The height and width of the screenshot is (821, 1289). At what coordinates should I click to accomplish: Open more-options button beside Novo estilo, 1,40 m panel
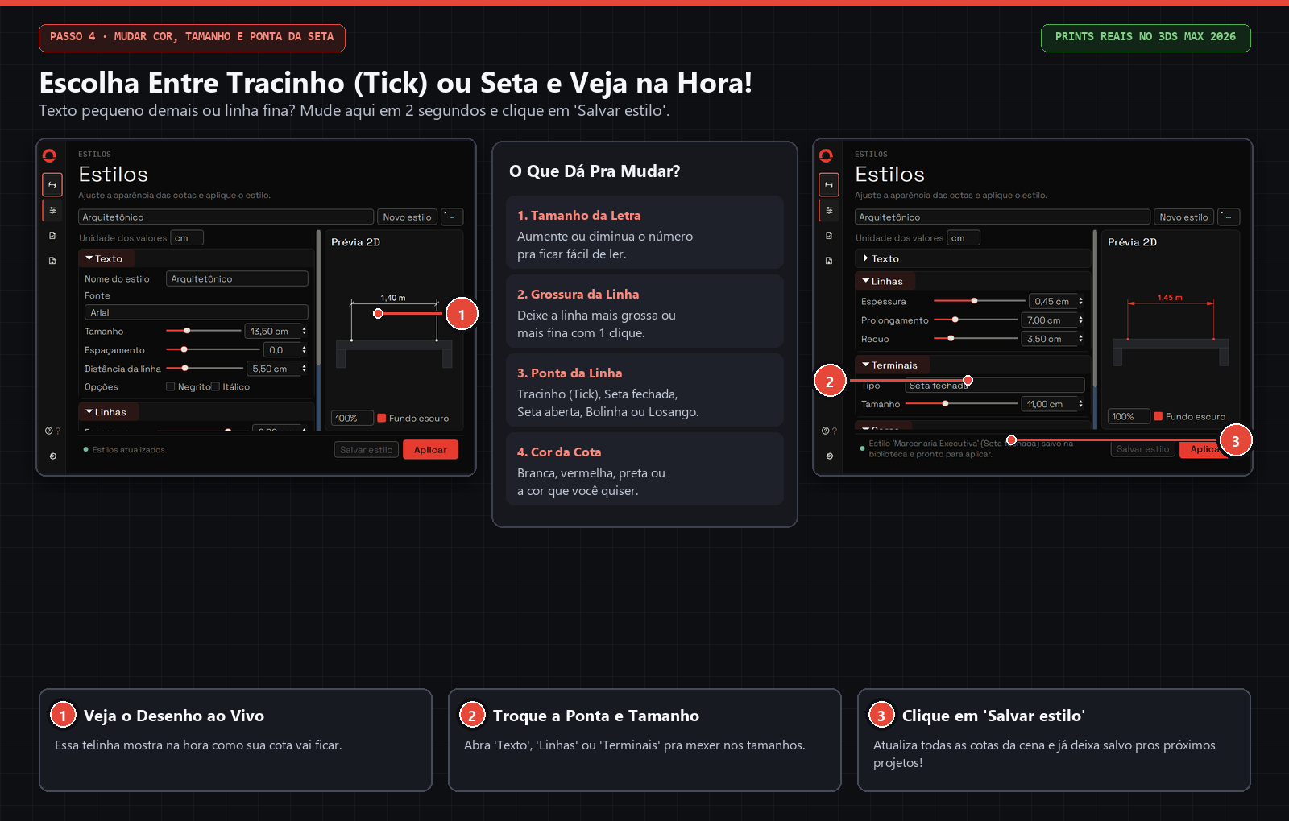tap(452, 217)
